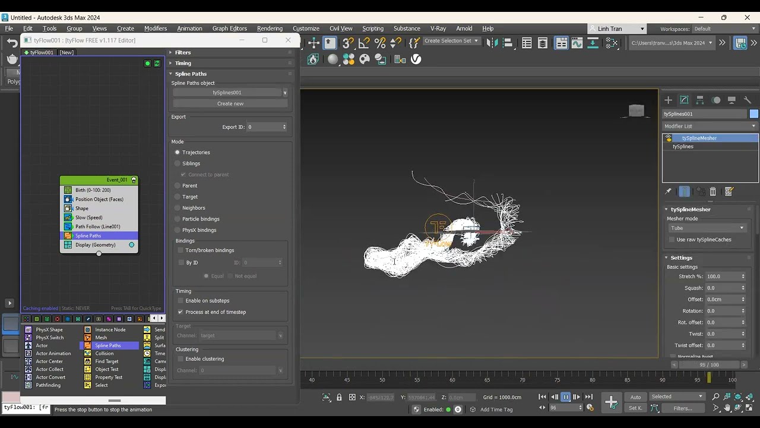Screen dimensions: 760x428
Task: Enable the By ID checkbox
Action: pyautogui.click(x=181, y=263)
